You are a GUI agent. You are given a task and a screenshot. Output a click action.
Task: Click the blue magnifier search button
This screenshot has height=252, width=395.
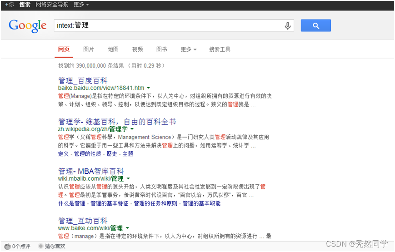click(x=315, y=25)
